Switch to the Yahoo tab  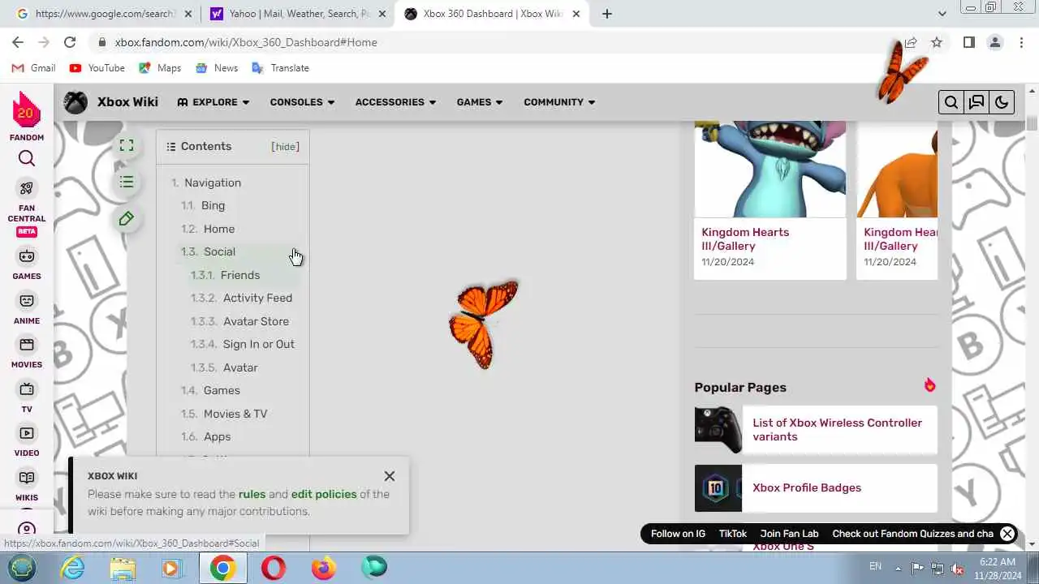pos(296,14)
